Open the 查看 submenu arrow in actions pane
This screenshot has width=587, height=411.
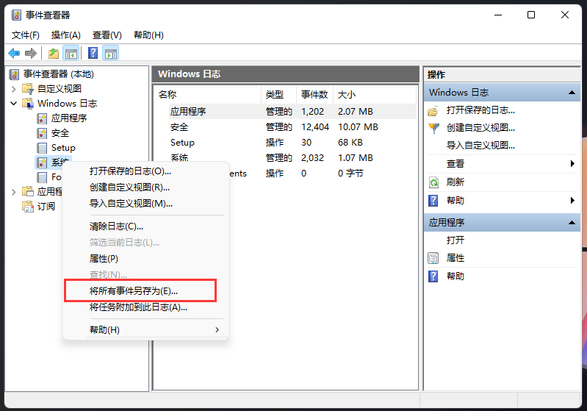click(x=572, y=164)
